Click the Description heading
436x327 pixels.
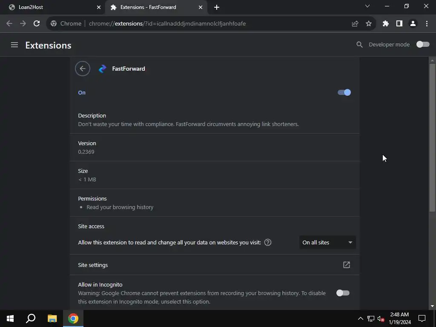pos(92,115)
